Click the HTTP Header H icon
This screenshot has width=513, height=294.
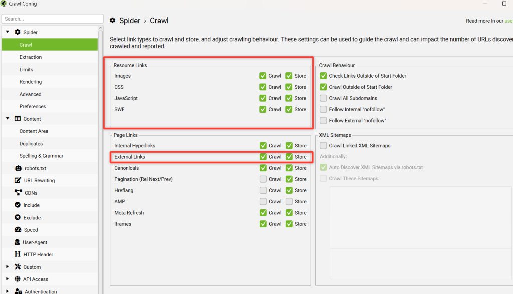tap(18, 254)
